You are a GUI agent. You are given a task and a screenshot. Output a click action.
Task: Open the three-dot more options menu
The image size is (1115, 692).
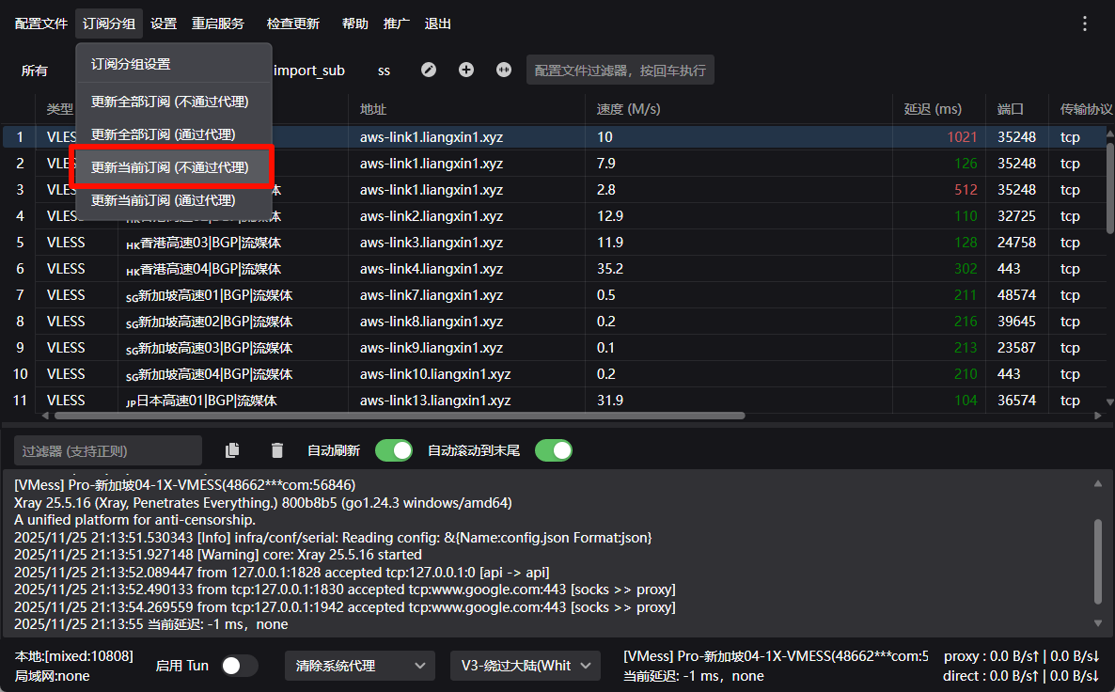[x=1085, y=24]
